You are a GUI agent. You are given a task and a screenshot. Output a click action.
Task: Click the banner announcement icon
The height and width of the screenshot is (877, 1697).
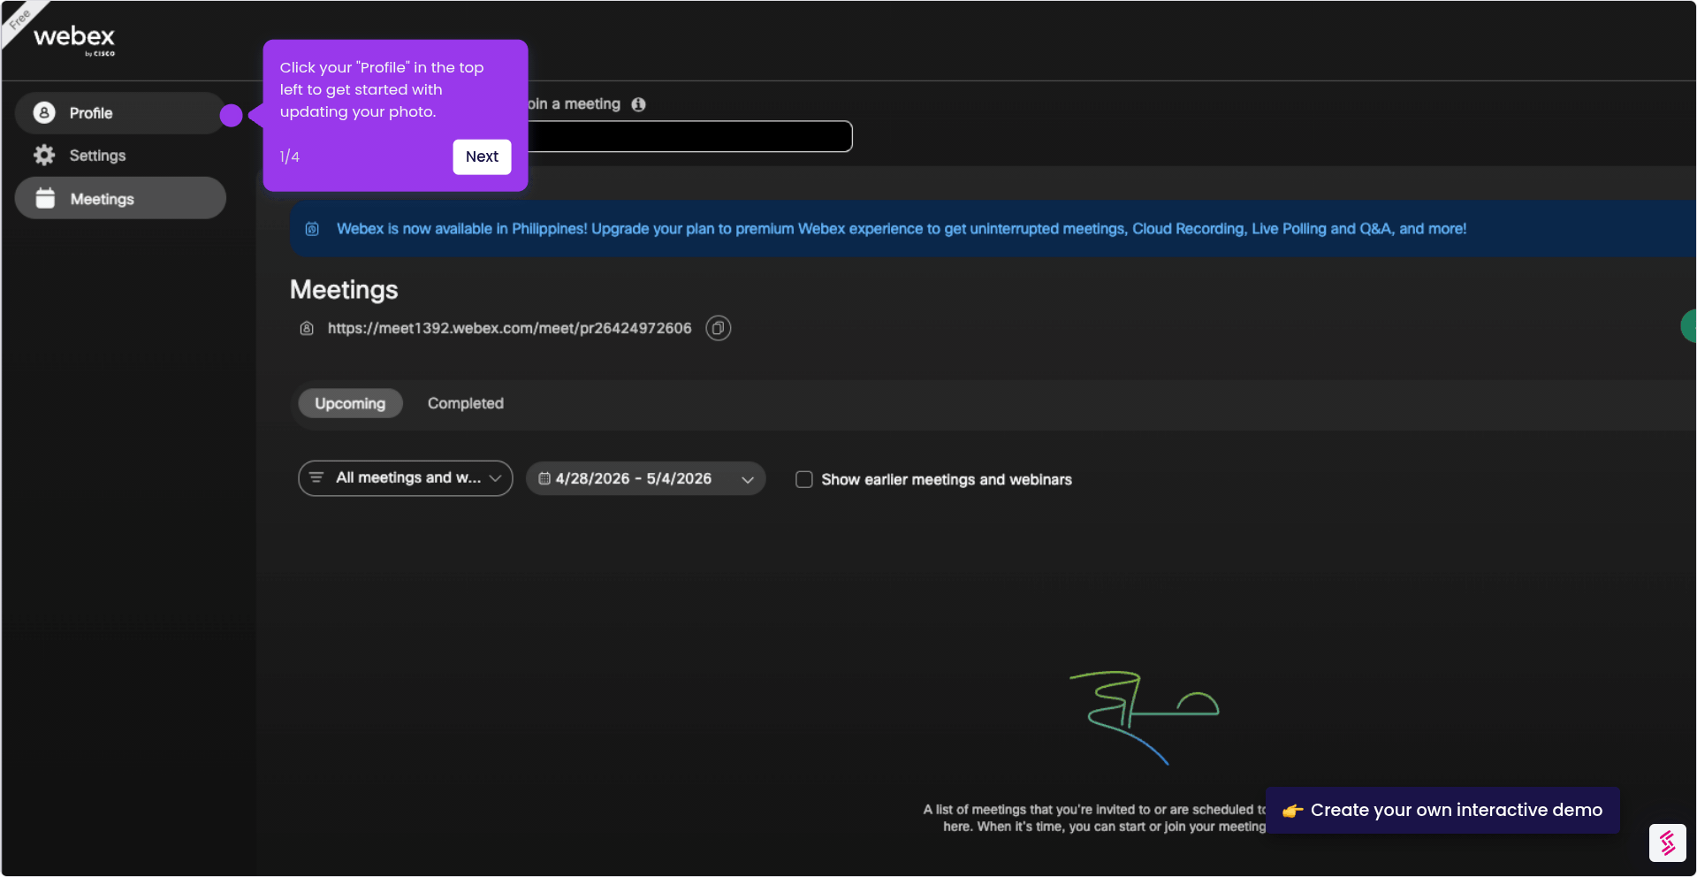pos(312,229)
